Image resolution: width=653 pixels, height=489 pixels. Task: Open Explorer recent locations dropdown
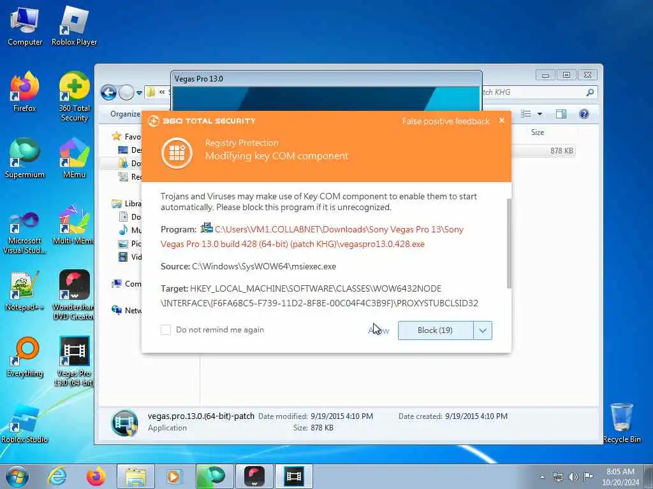point(139,92)
